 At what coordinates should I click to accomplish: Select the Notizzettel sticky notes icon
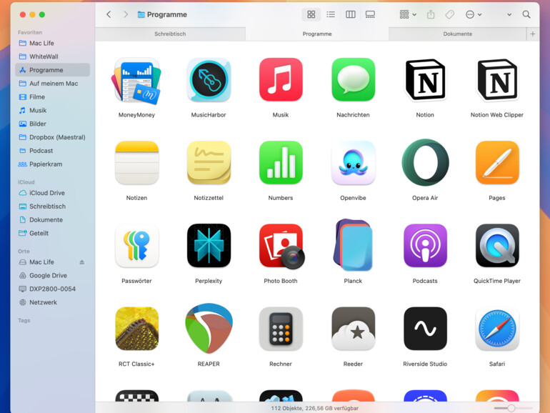(x=209, y=163)
